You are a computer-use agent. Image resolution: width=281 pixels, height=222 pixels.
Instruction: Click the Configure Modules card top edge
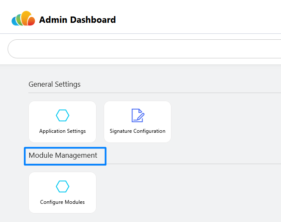[x=62, y=173]
